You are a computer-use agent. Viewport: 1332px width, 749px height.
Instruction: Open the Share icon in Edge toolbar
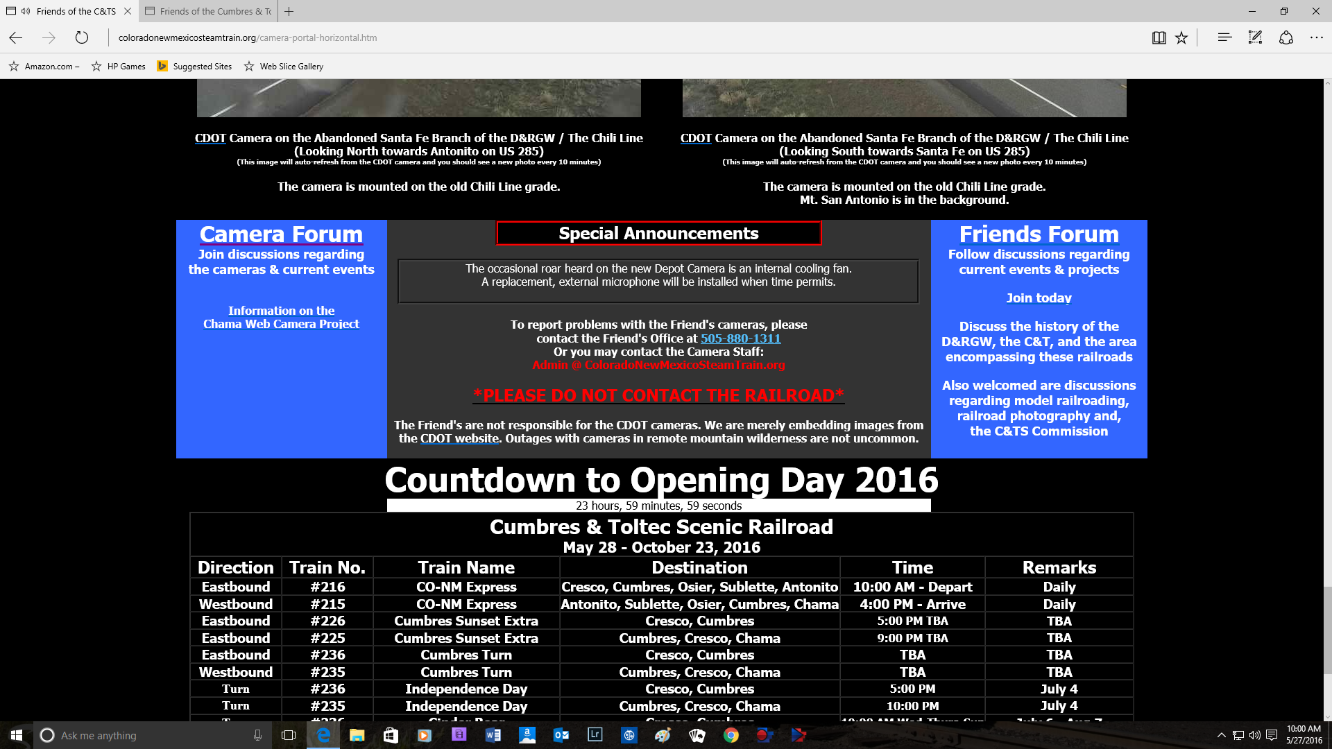[x=1286, y=37]
